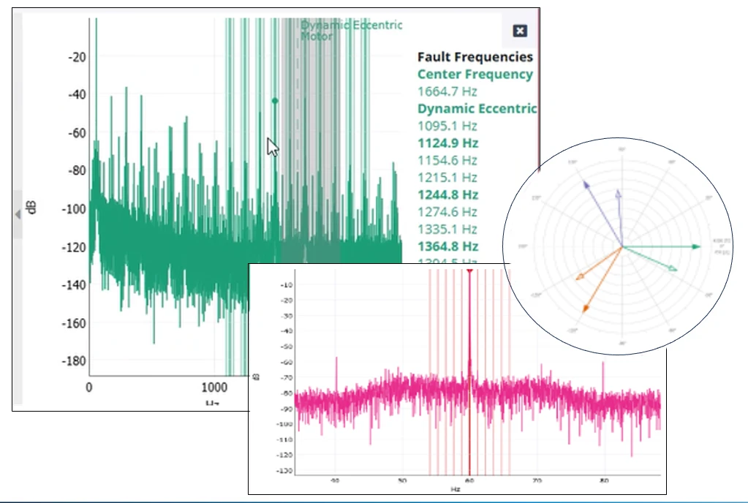748x503 pixels.
Task: Close the fault frequencies spectrum panel
Action: tap(519, 31)
